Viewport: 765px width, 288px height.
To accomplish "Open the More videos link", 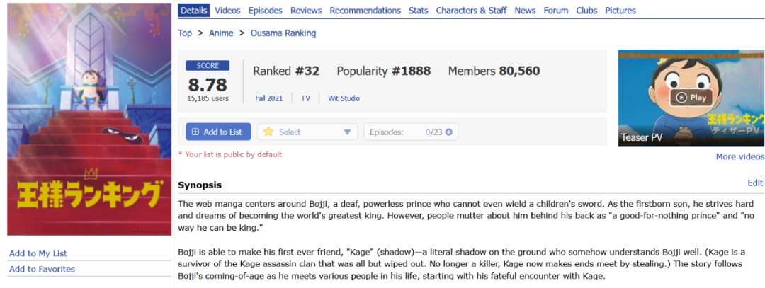I will click(740, 156).
